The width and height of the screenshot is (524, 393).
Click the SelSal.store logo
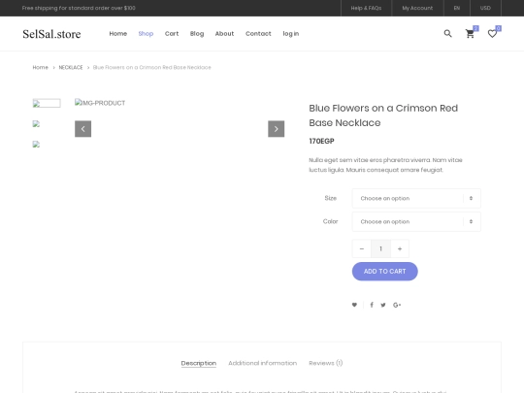pyautogui.click(x=51, y=34)
